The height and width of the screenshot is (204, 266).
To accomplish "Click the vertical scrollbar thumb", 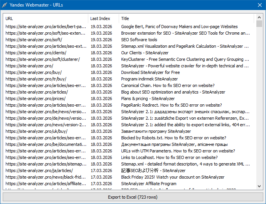I will point(259,24).
